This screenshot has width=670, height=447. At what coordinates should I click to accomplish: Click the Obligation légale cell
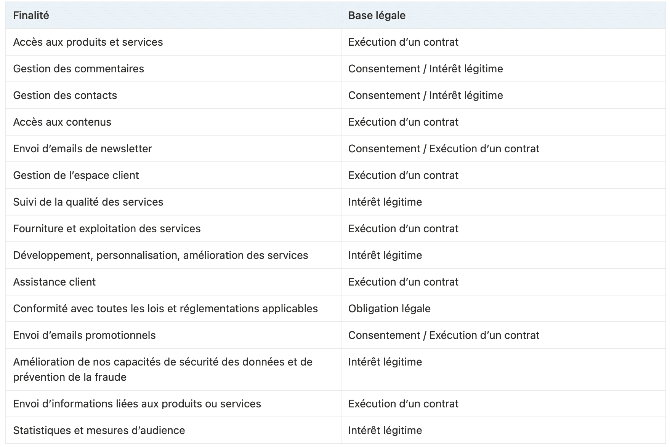pyautogui.click(x=503, y=308)
